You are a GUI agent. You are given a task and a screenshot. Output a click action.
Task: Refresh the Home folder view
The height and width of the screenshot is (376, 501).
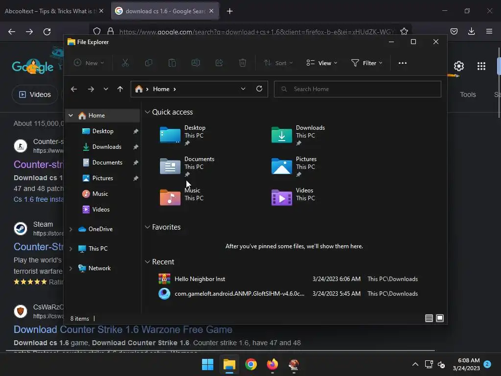[259, 89]
